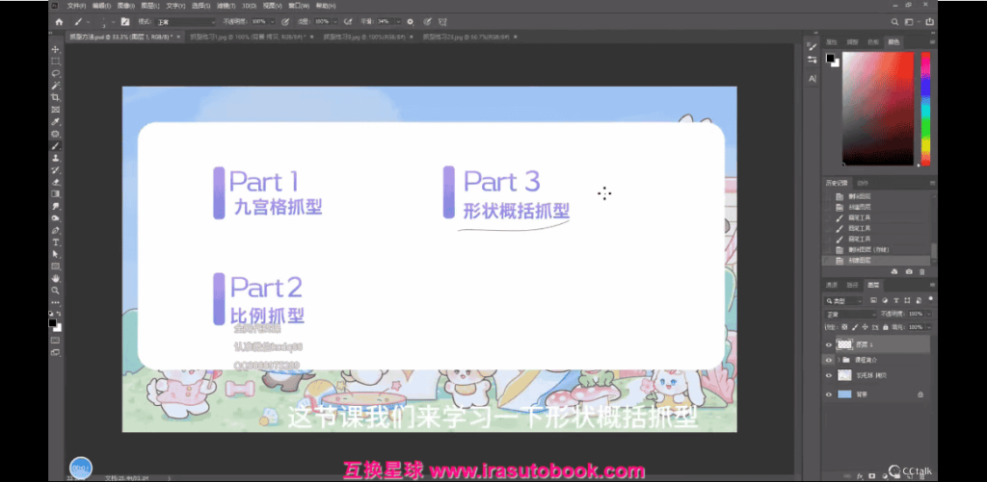Screen dimensions: 987x482
Task: Activate the Zoom tool in toolbar
Action: [x=56, y=290]
